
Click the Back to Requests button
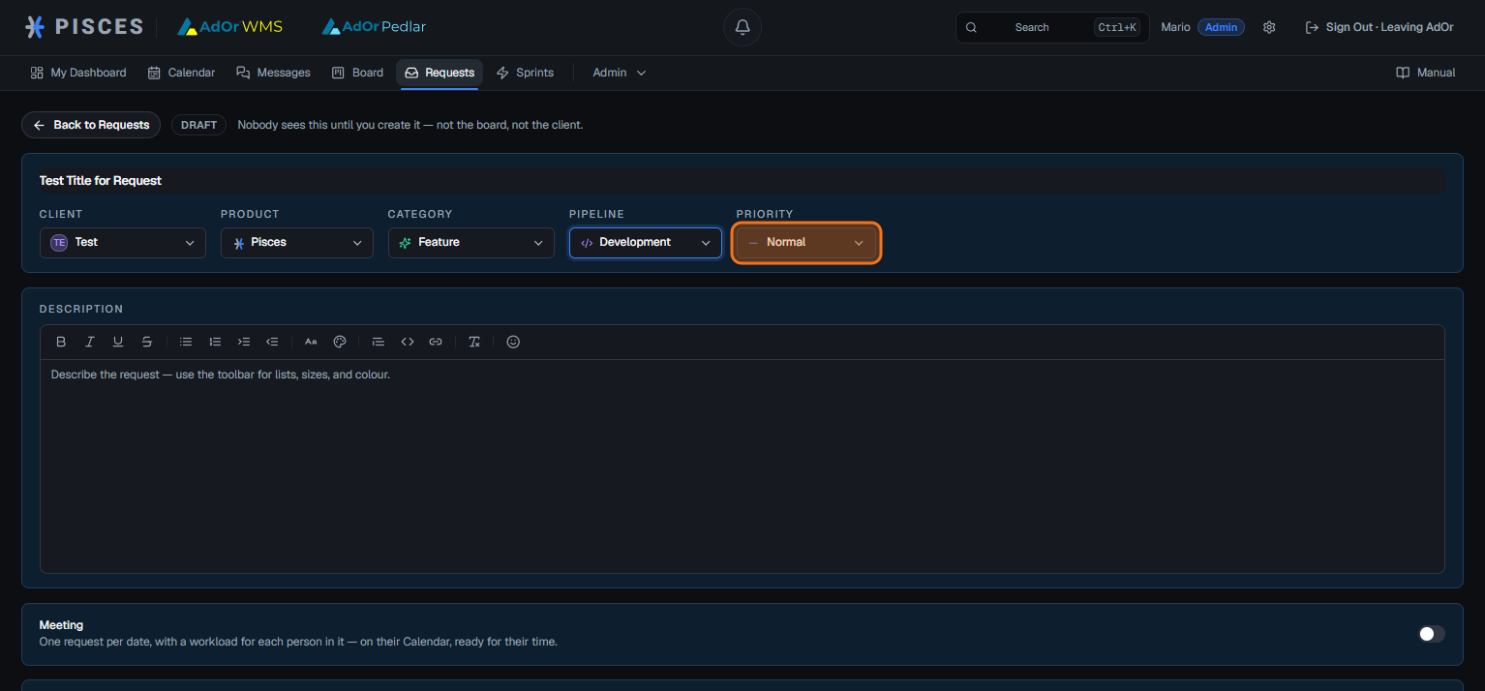(x=91, y=125)
